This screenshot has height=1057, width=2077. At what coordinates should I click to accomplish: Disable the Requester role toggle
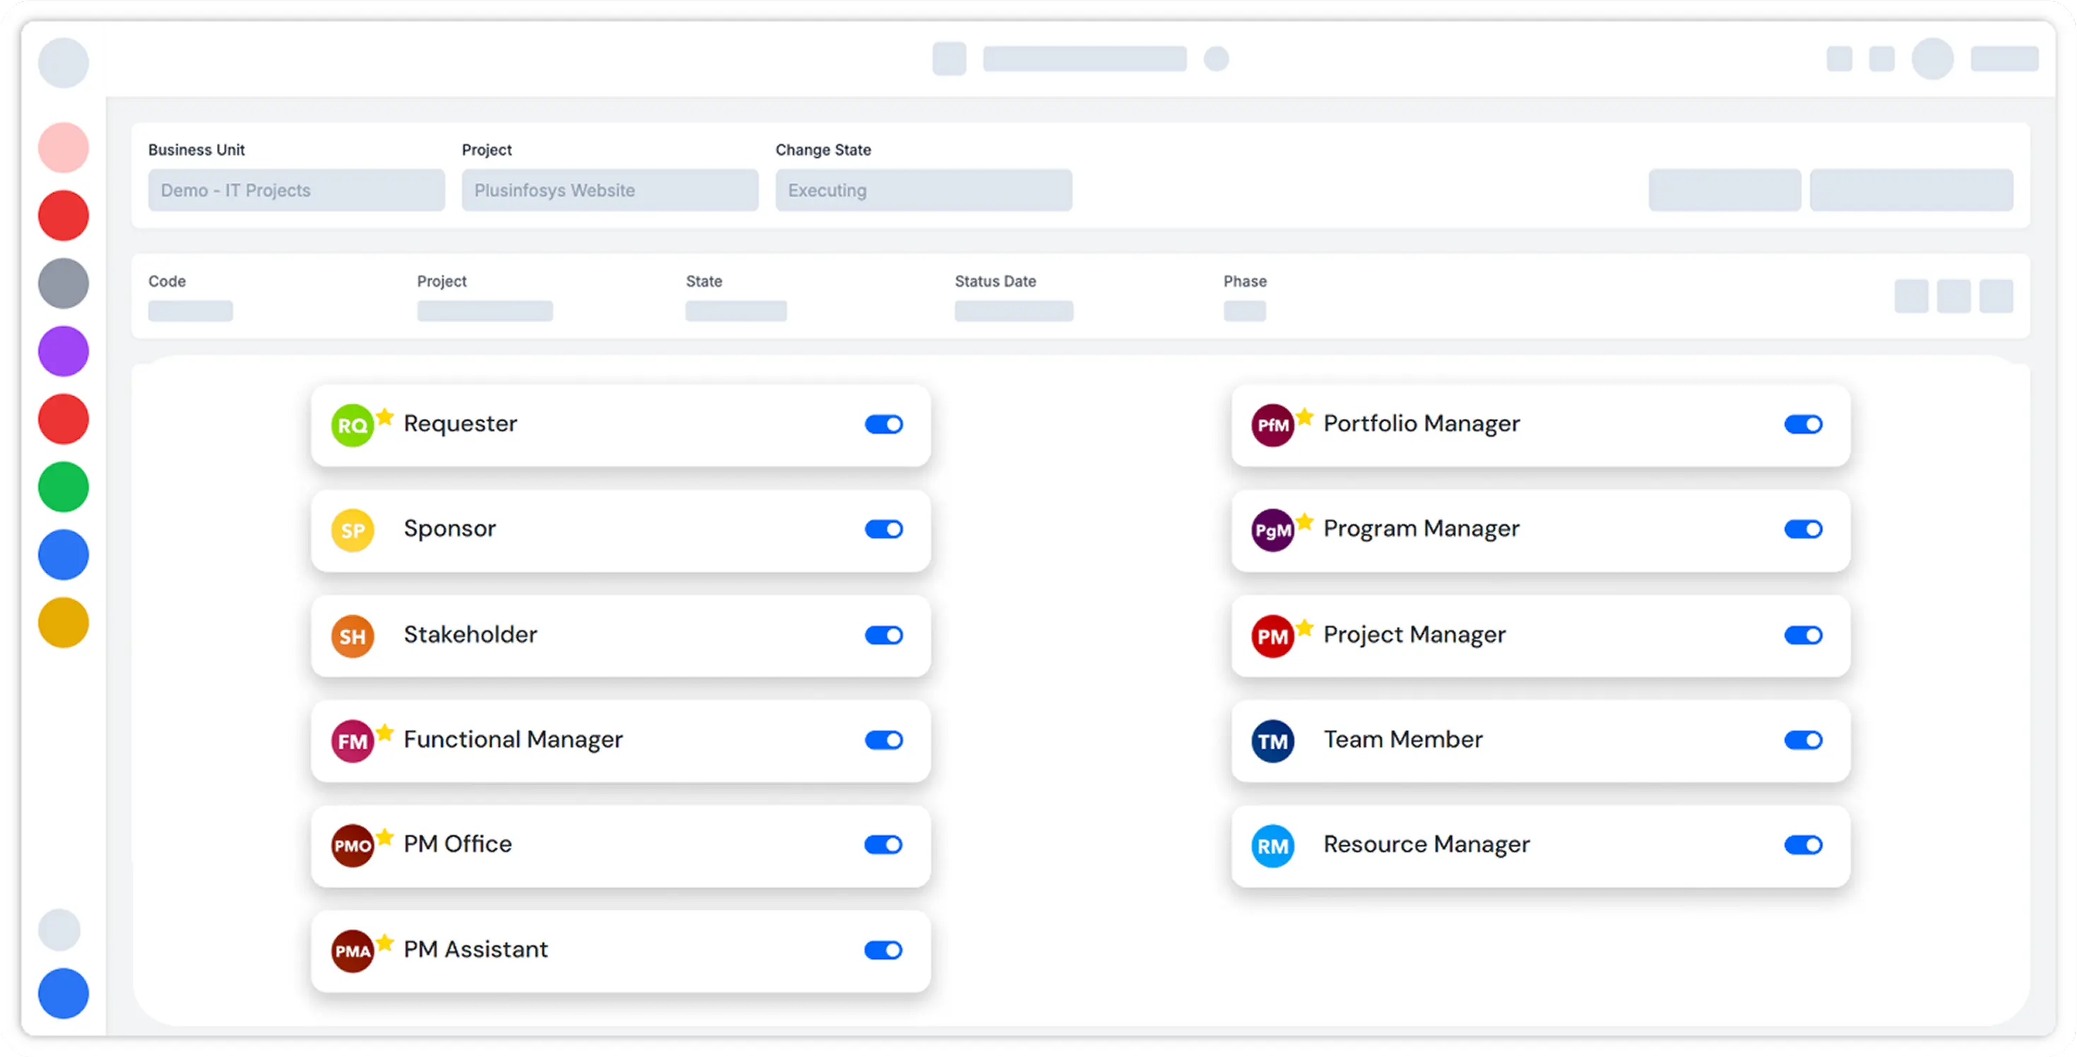click(884, 424)
